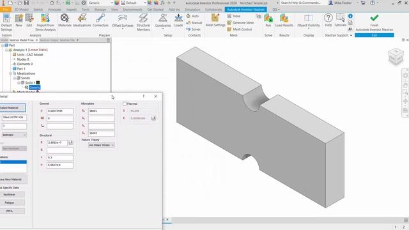
Task: Click the Solver contacts option
Action: click(193, 29)
